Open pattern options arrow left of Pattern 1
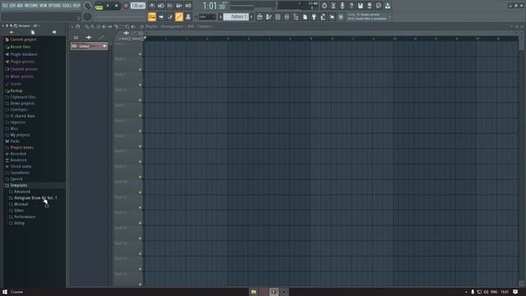Screen dimensions: 526x296 coord(221,16)
